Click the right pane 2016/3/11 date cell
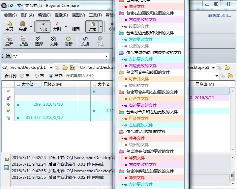This screenshot has height=189, width=237. (204, 98)
